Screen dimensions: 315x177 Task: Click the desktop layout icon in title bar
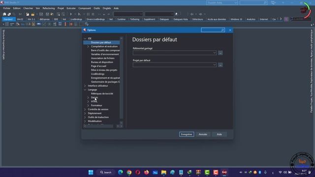click(273, 2)
